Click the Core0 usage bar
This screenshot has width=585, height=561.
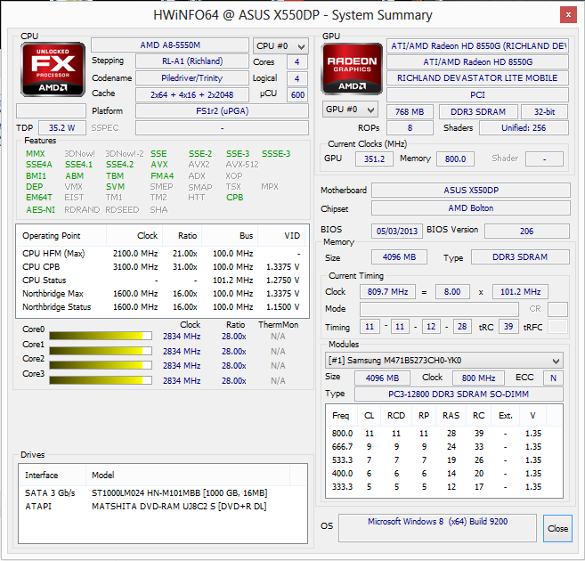101,336
